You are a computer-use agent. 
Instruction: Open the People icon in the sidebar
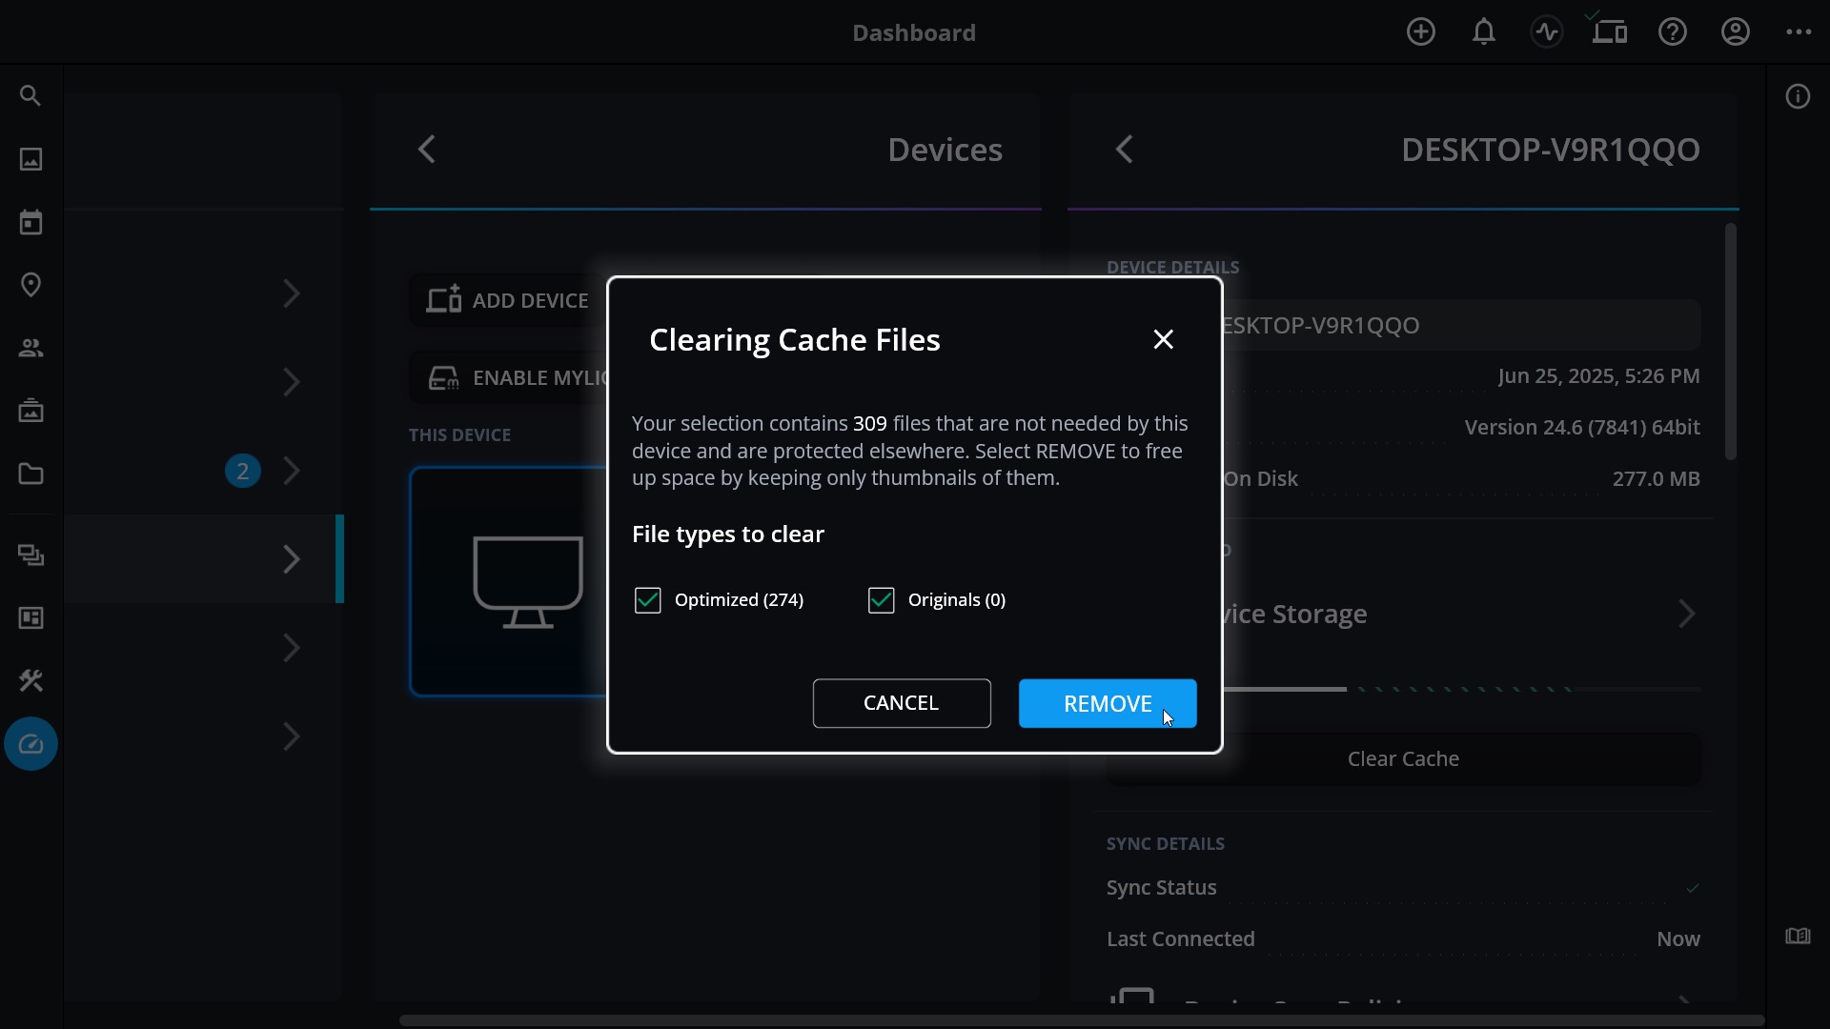tap(30, 348)
